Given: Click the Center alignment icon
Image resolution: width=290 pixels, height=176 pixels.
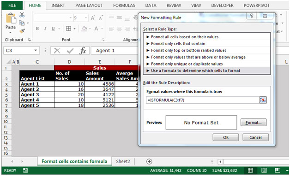Looking at the screenshot, I should click(119, 29).
